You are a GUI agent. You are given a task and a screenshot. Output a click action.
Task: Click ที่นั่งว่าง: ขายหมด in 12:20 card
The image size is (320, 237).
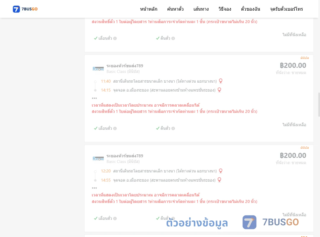point(291,163)
